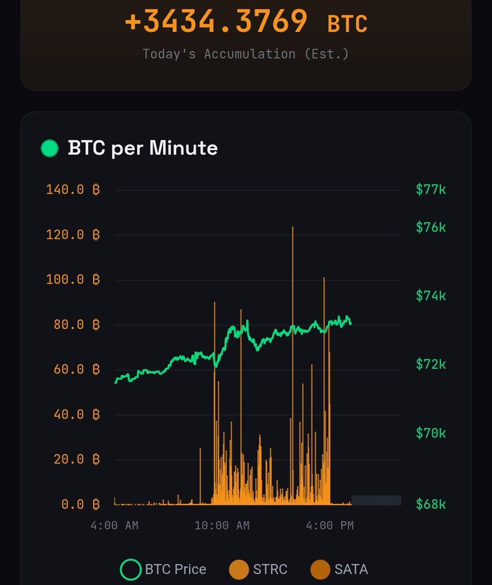Click the $77k price axis label
The height and width of the screenshot is (585, 492).
point(431,189)
